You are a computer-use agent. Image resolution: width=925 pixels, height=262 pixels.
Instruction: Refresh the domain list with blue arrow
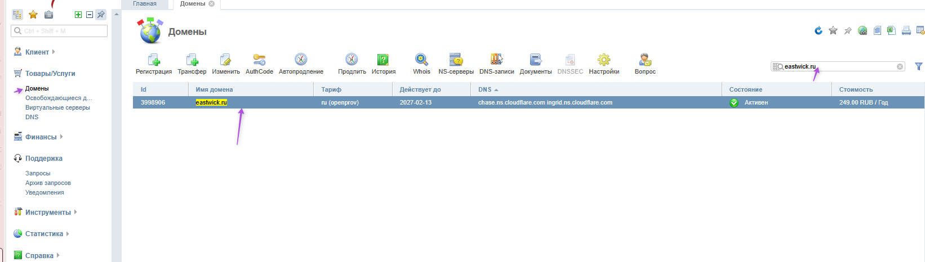819,31
